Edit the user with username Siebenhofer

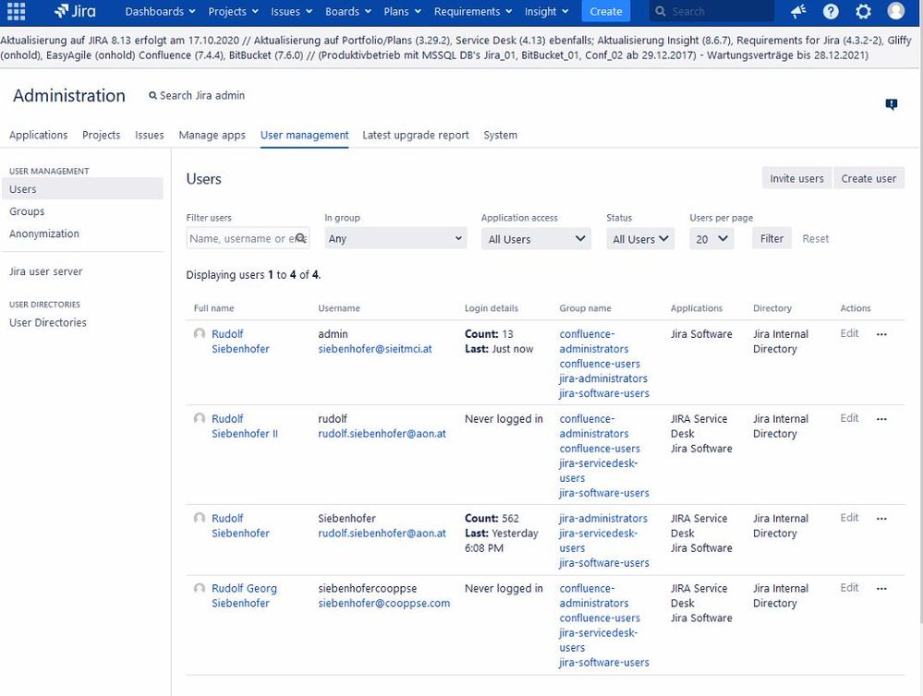(849, 517)
